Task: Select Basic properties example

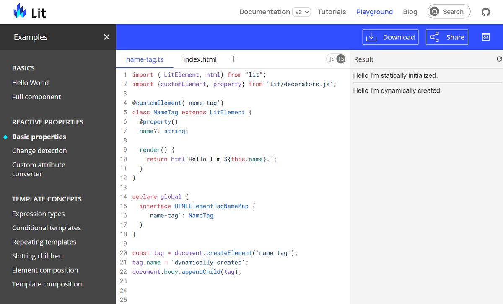Action: pyautogui.click(x=39, y=137)
